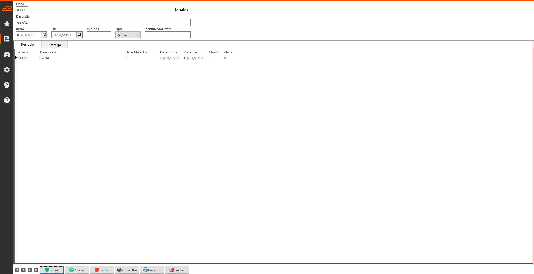Select the GERAL row in the grid

click(x=46, y=58)
